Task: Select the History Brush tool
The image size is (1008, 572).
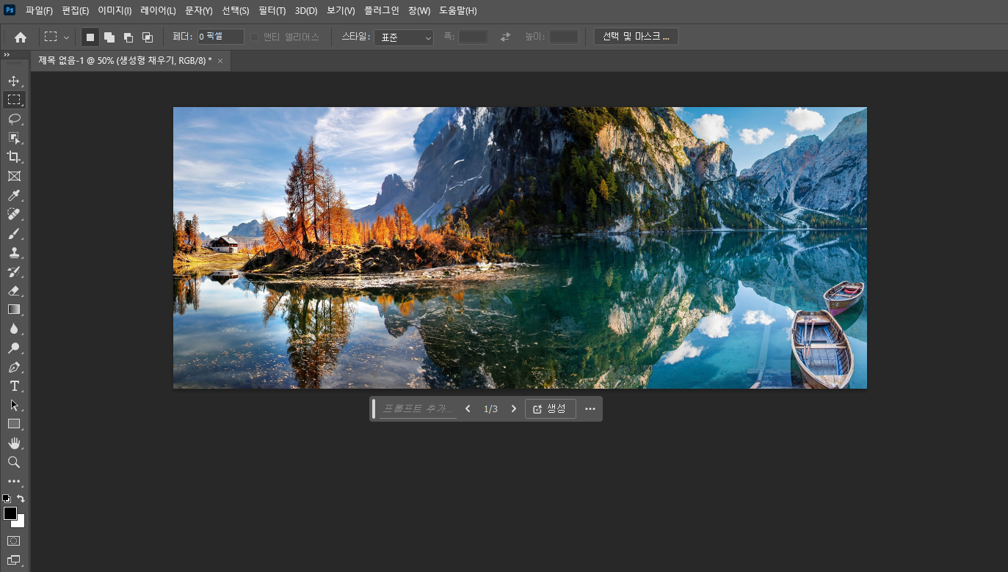Action: (x=14, y=271)
